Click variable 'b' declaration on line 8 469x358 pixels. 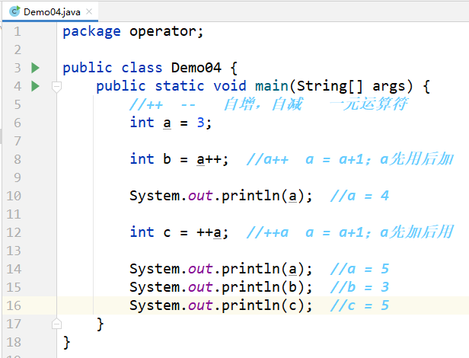[167, 159]
